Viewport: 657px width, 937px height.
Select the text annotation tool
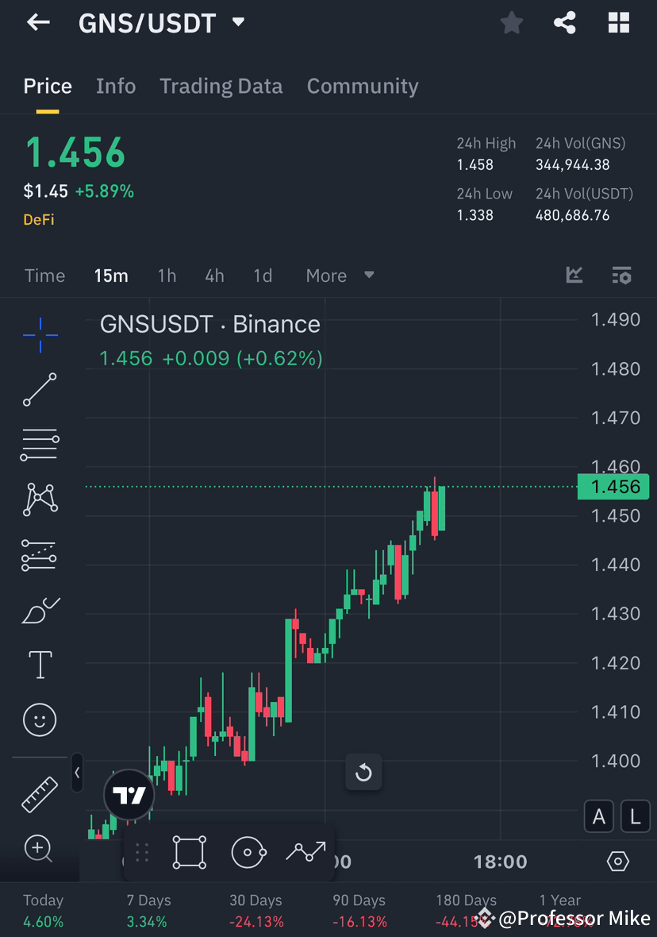click(40, 664)
